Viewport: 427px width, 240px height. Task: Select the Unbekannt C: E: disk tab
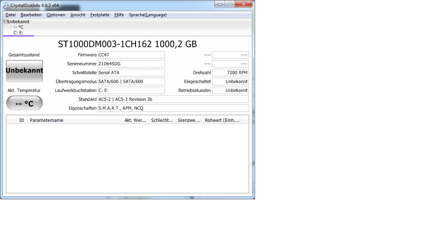tap(18, 27)
